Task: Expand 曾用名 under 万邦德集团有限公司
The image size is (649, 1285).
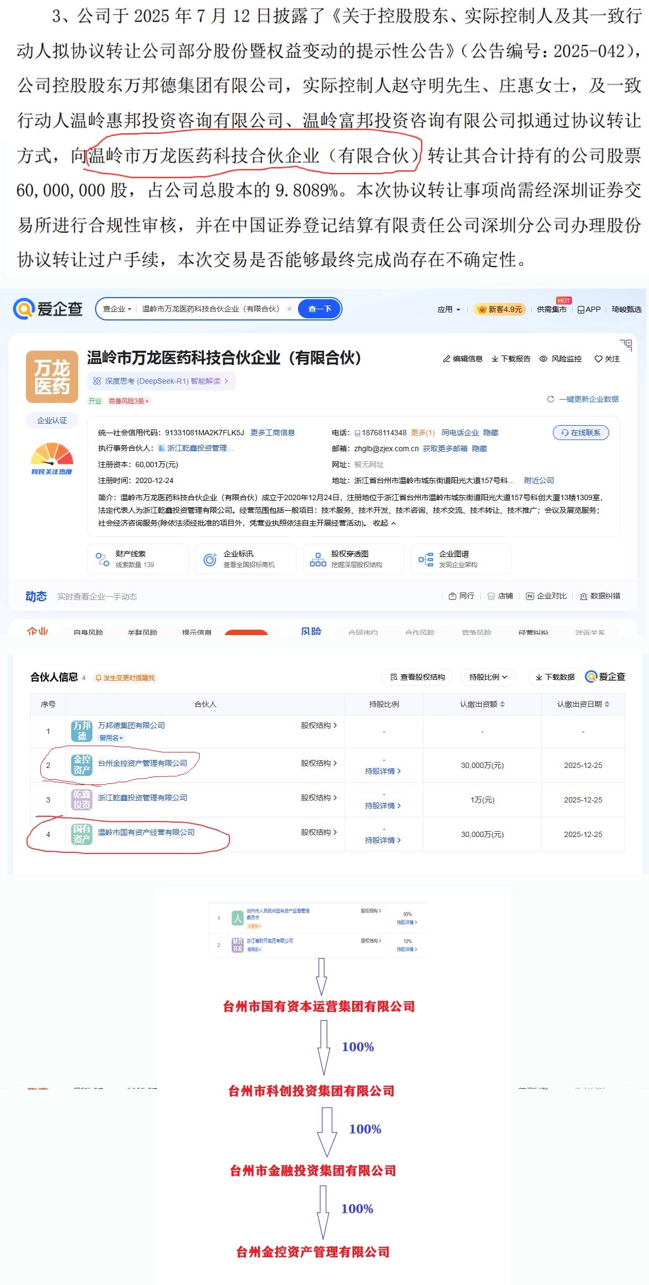Action: (112, 738)
